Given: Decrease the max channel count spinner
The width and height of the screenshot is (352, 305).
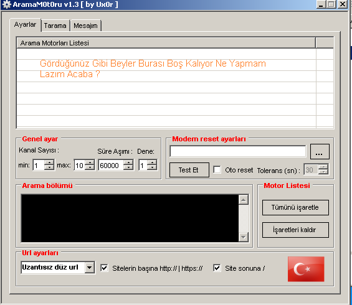Looking at the screenshot, I should click(90, 167).
